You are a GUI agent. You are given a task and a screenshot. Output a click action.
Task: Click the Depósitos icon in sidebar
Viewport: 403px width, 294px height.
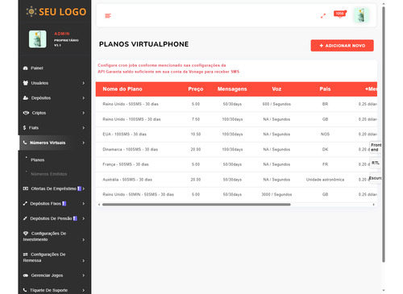pos(26,98)
